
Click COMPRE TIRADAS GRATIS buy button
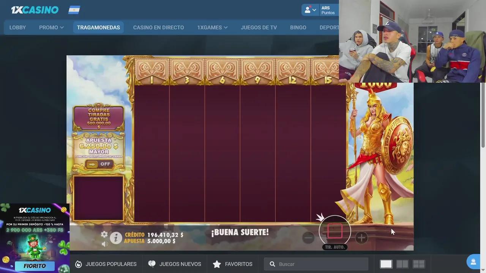coord(99,118)
